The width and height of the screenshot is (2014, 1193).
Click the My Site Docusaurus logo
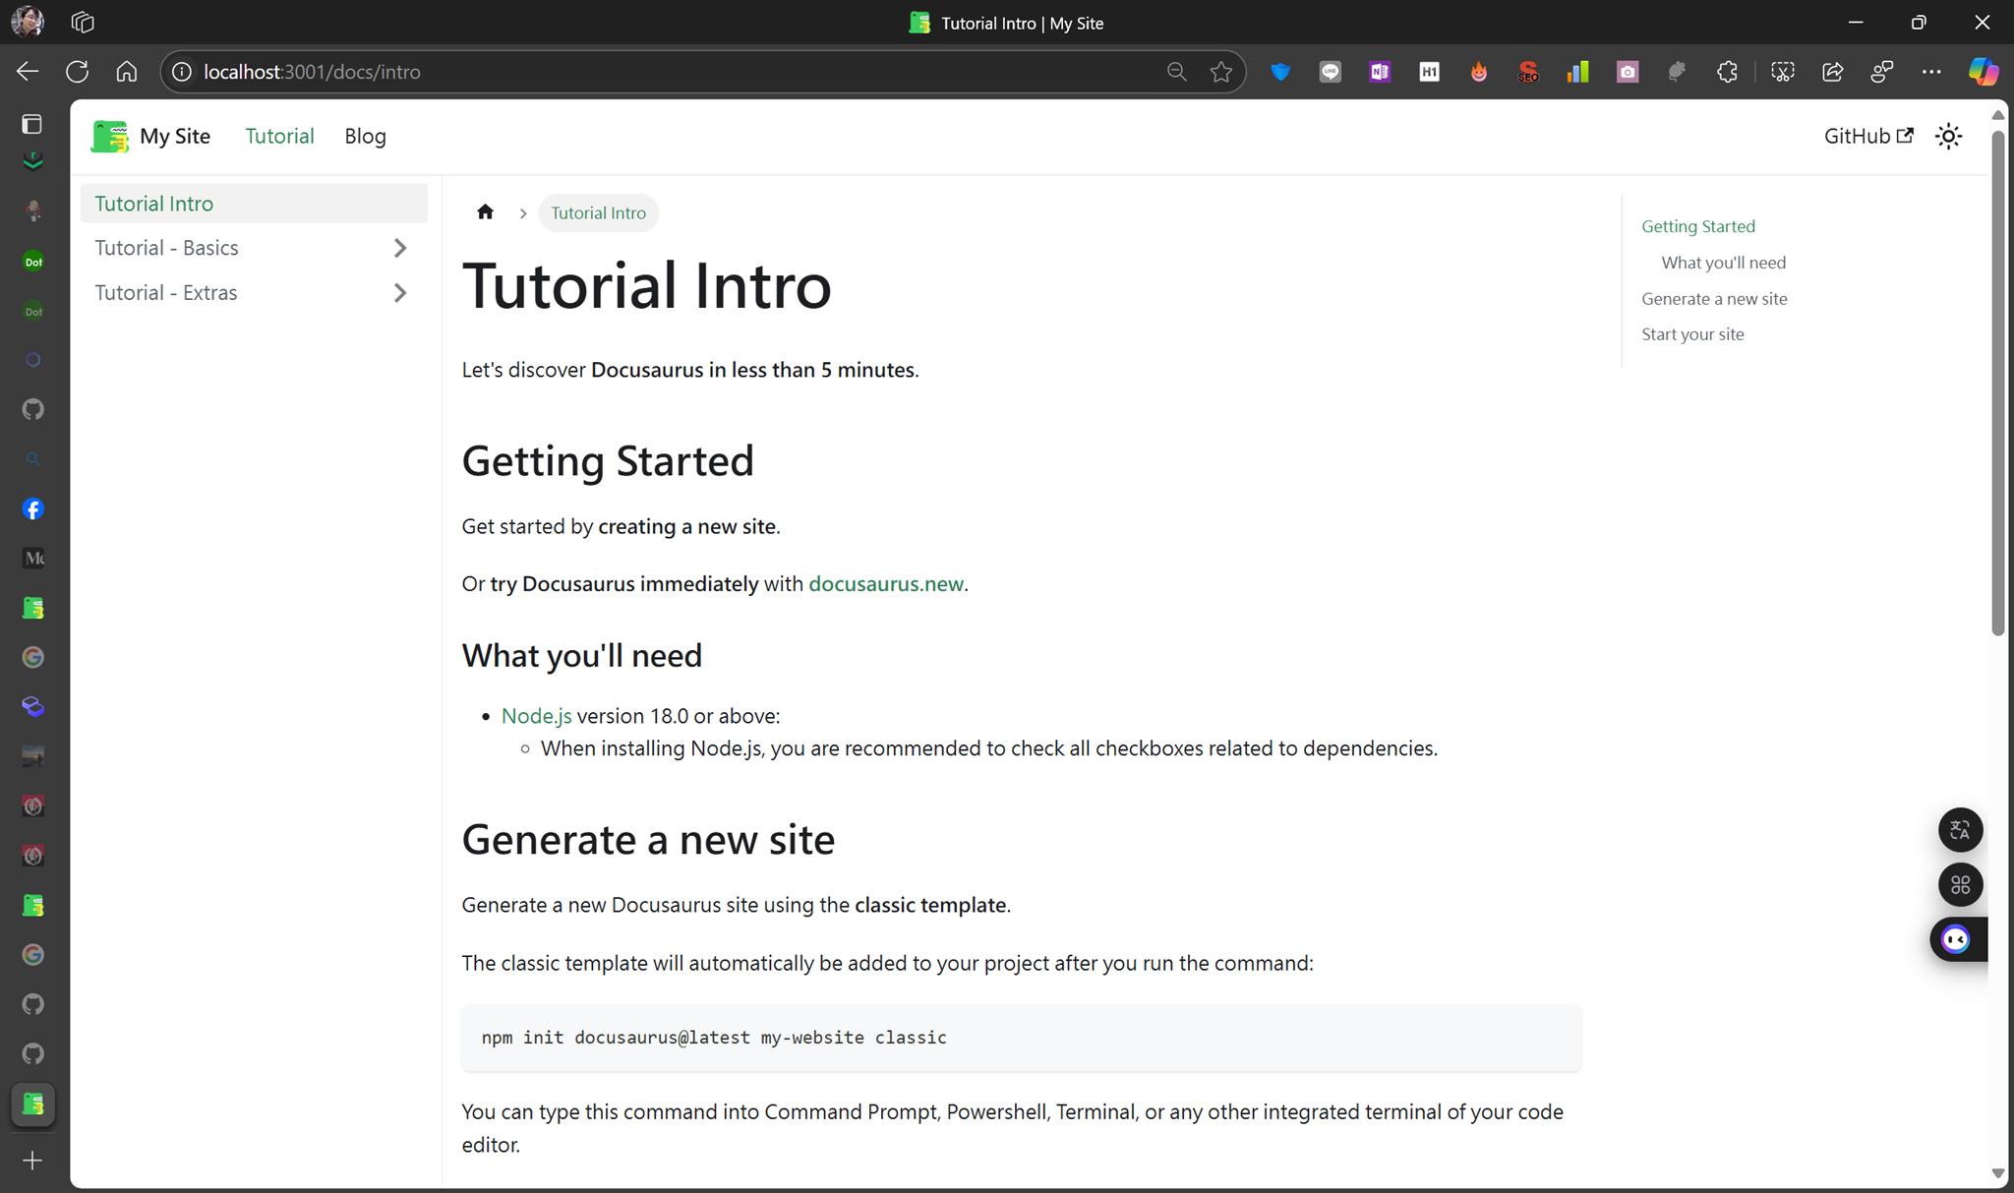(109, 136)
